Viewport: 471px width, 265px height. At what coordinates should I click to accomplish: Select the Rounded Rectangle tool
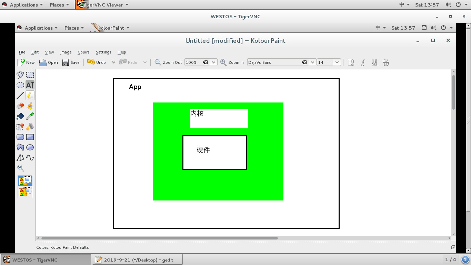click(x=20, y=137)
